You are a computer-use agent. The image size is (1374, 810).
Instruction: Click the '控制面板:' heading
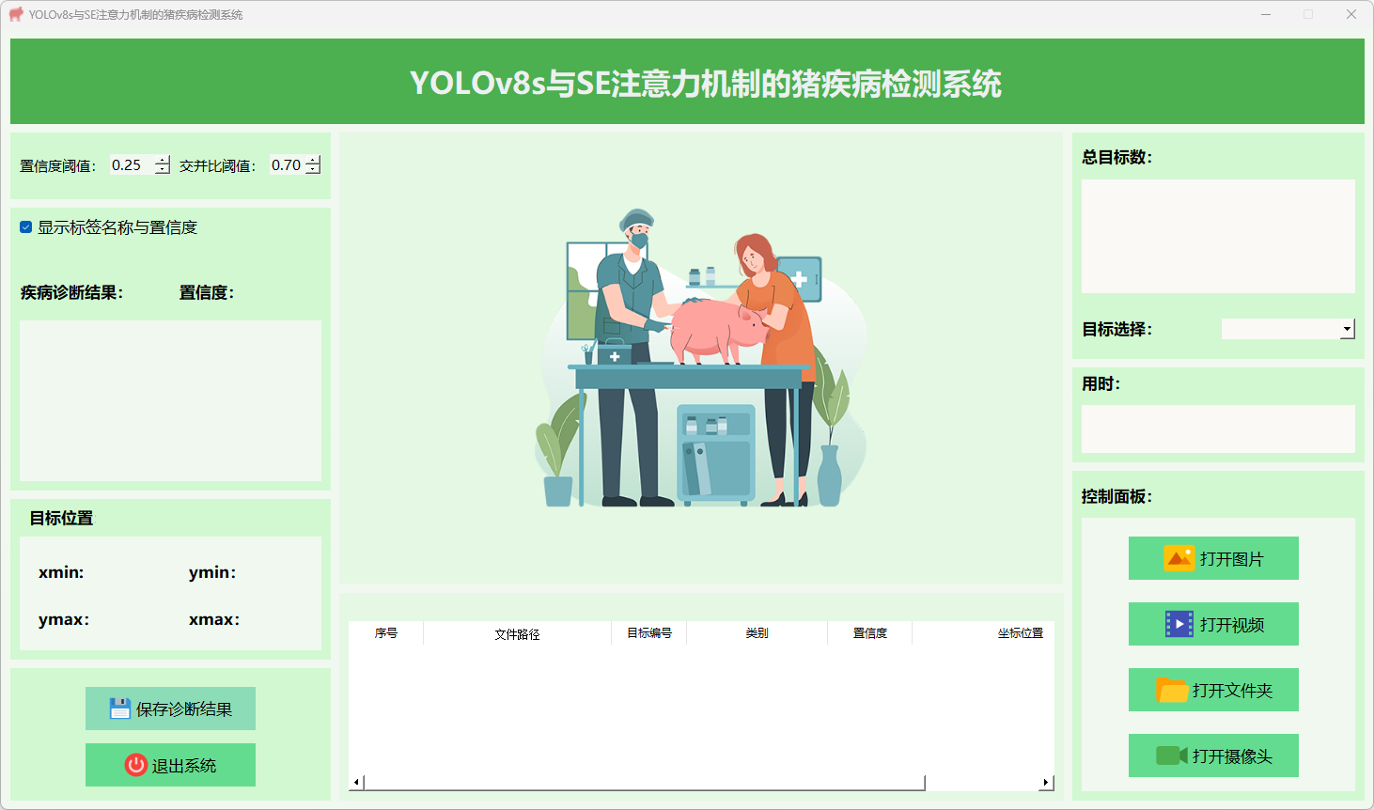point(1116,496)
